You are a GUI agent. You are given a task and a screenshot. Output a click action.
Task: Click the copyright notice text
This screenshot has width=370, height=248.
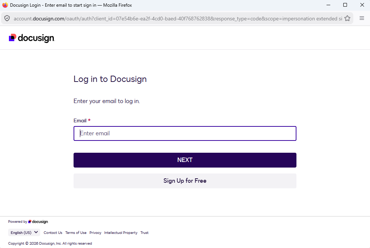point(50,244)
